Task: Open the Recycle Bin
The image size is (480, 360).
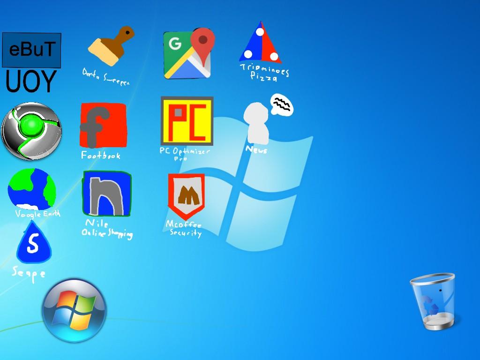Action: click(433, 301)
